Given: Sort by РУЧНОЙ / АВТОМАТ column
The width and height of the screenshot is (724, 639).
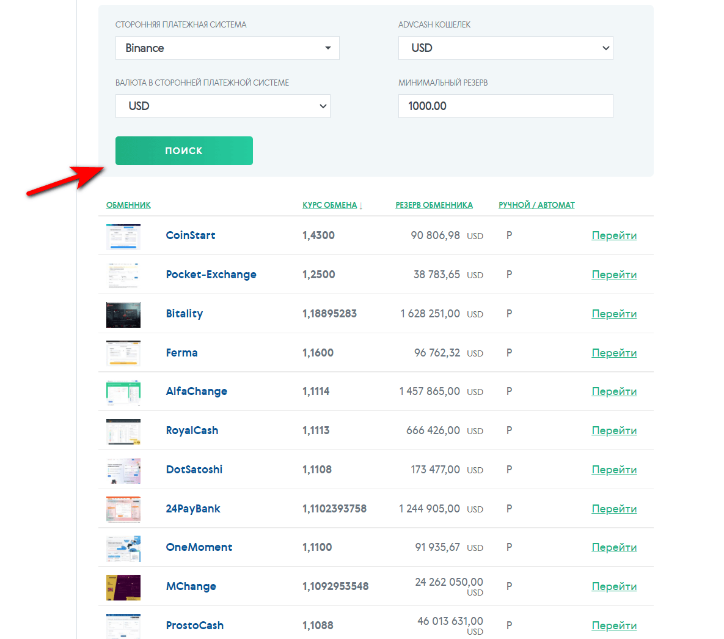Looking at the screenshot, I should pos(536,205).
